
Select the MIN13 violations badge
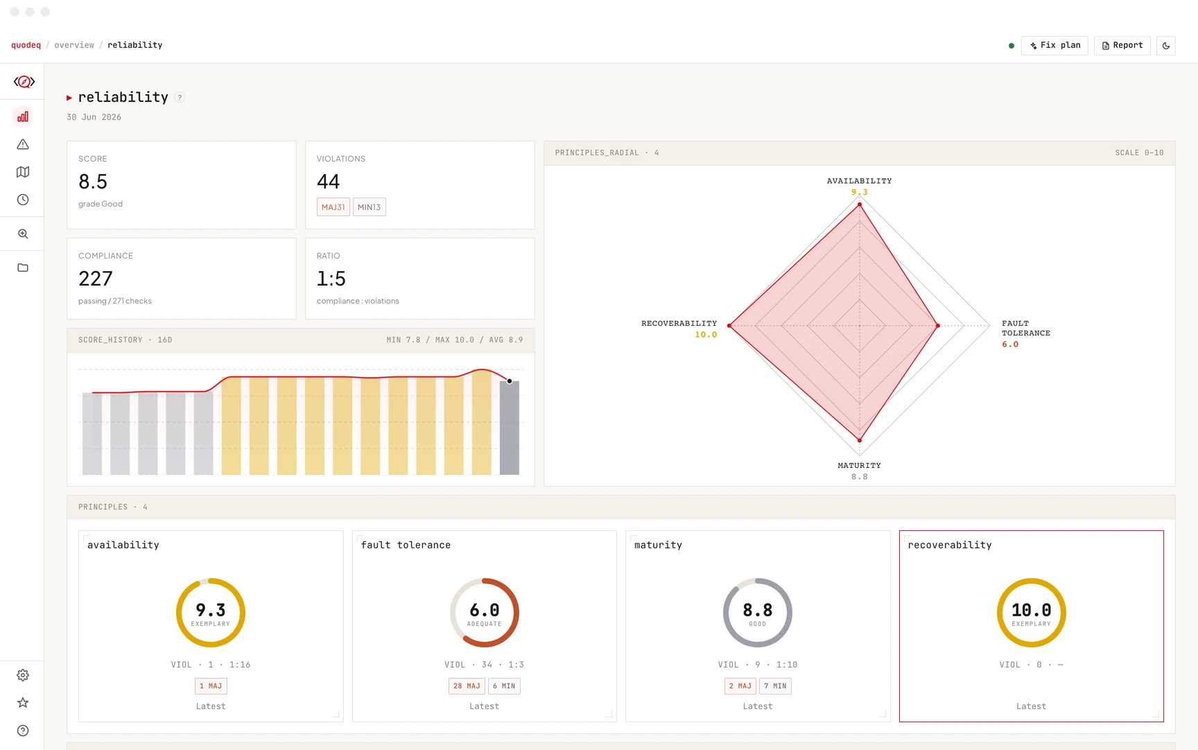(370, 207)
